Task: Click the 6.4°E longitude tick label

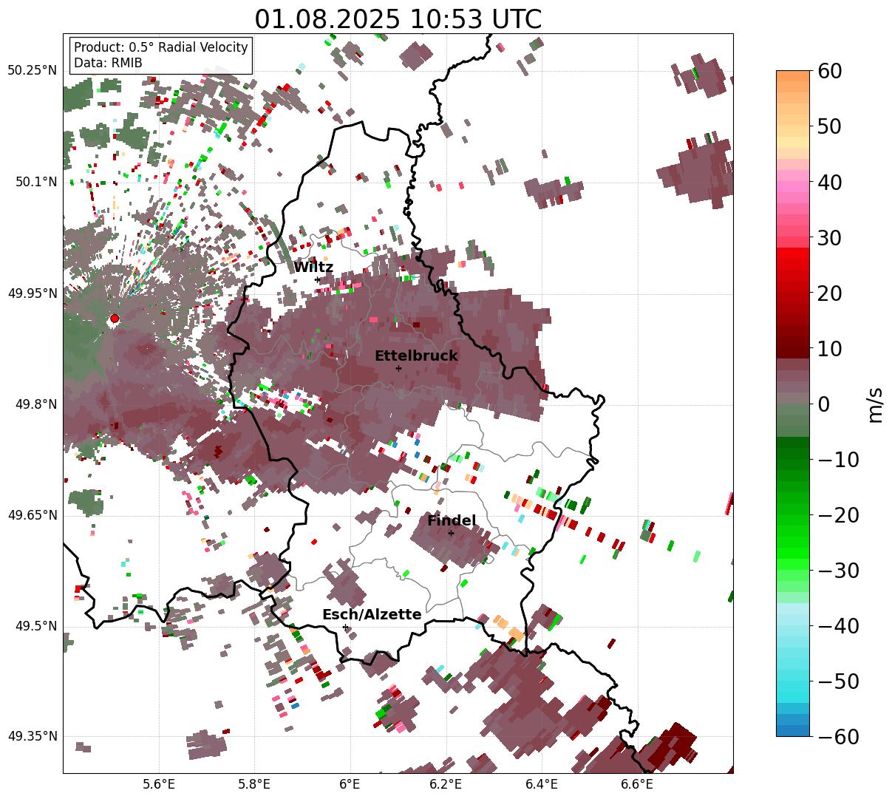Action: click(542, 784)
